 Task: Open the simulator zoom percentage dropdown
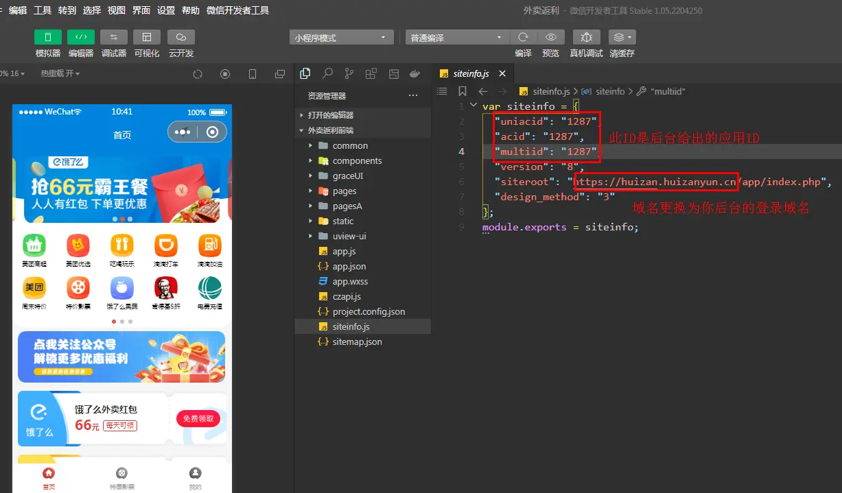click(12, 73)
